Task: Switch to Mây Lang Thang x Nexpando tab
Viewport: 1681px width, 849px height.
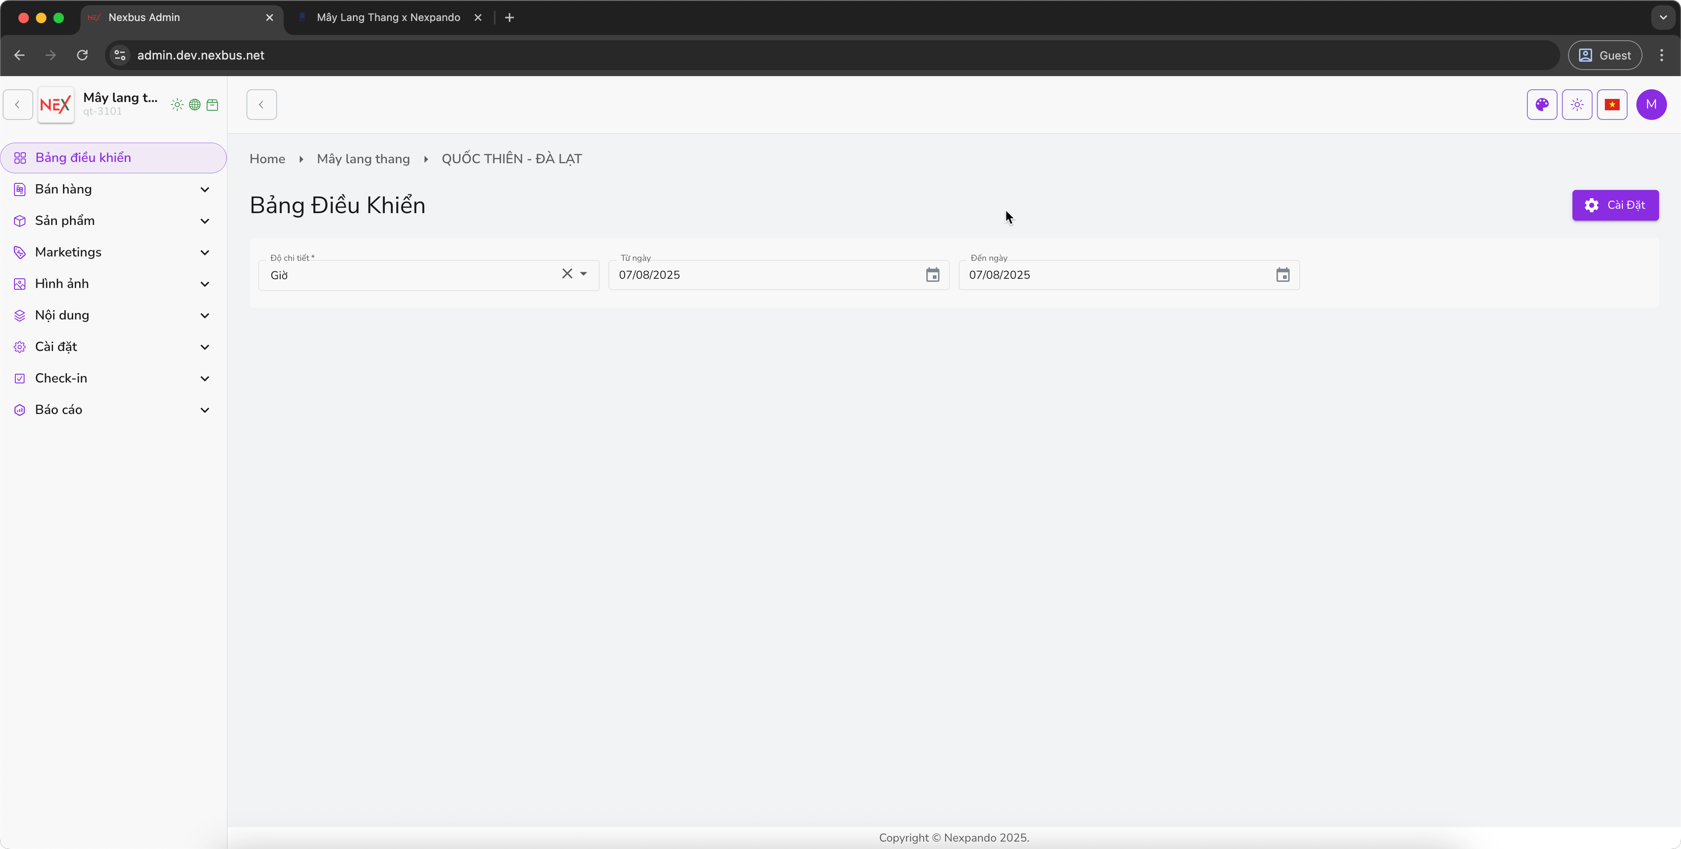Action: (x=388, y=18)
